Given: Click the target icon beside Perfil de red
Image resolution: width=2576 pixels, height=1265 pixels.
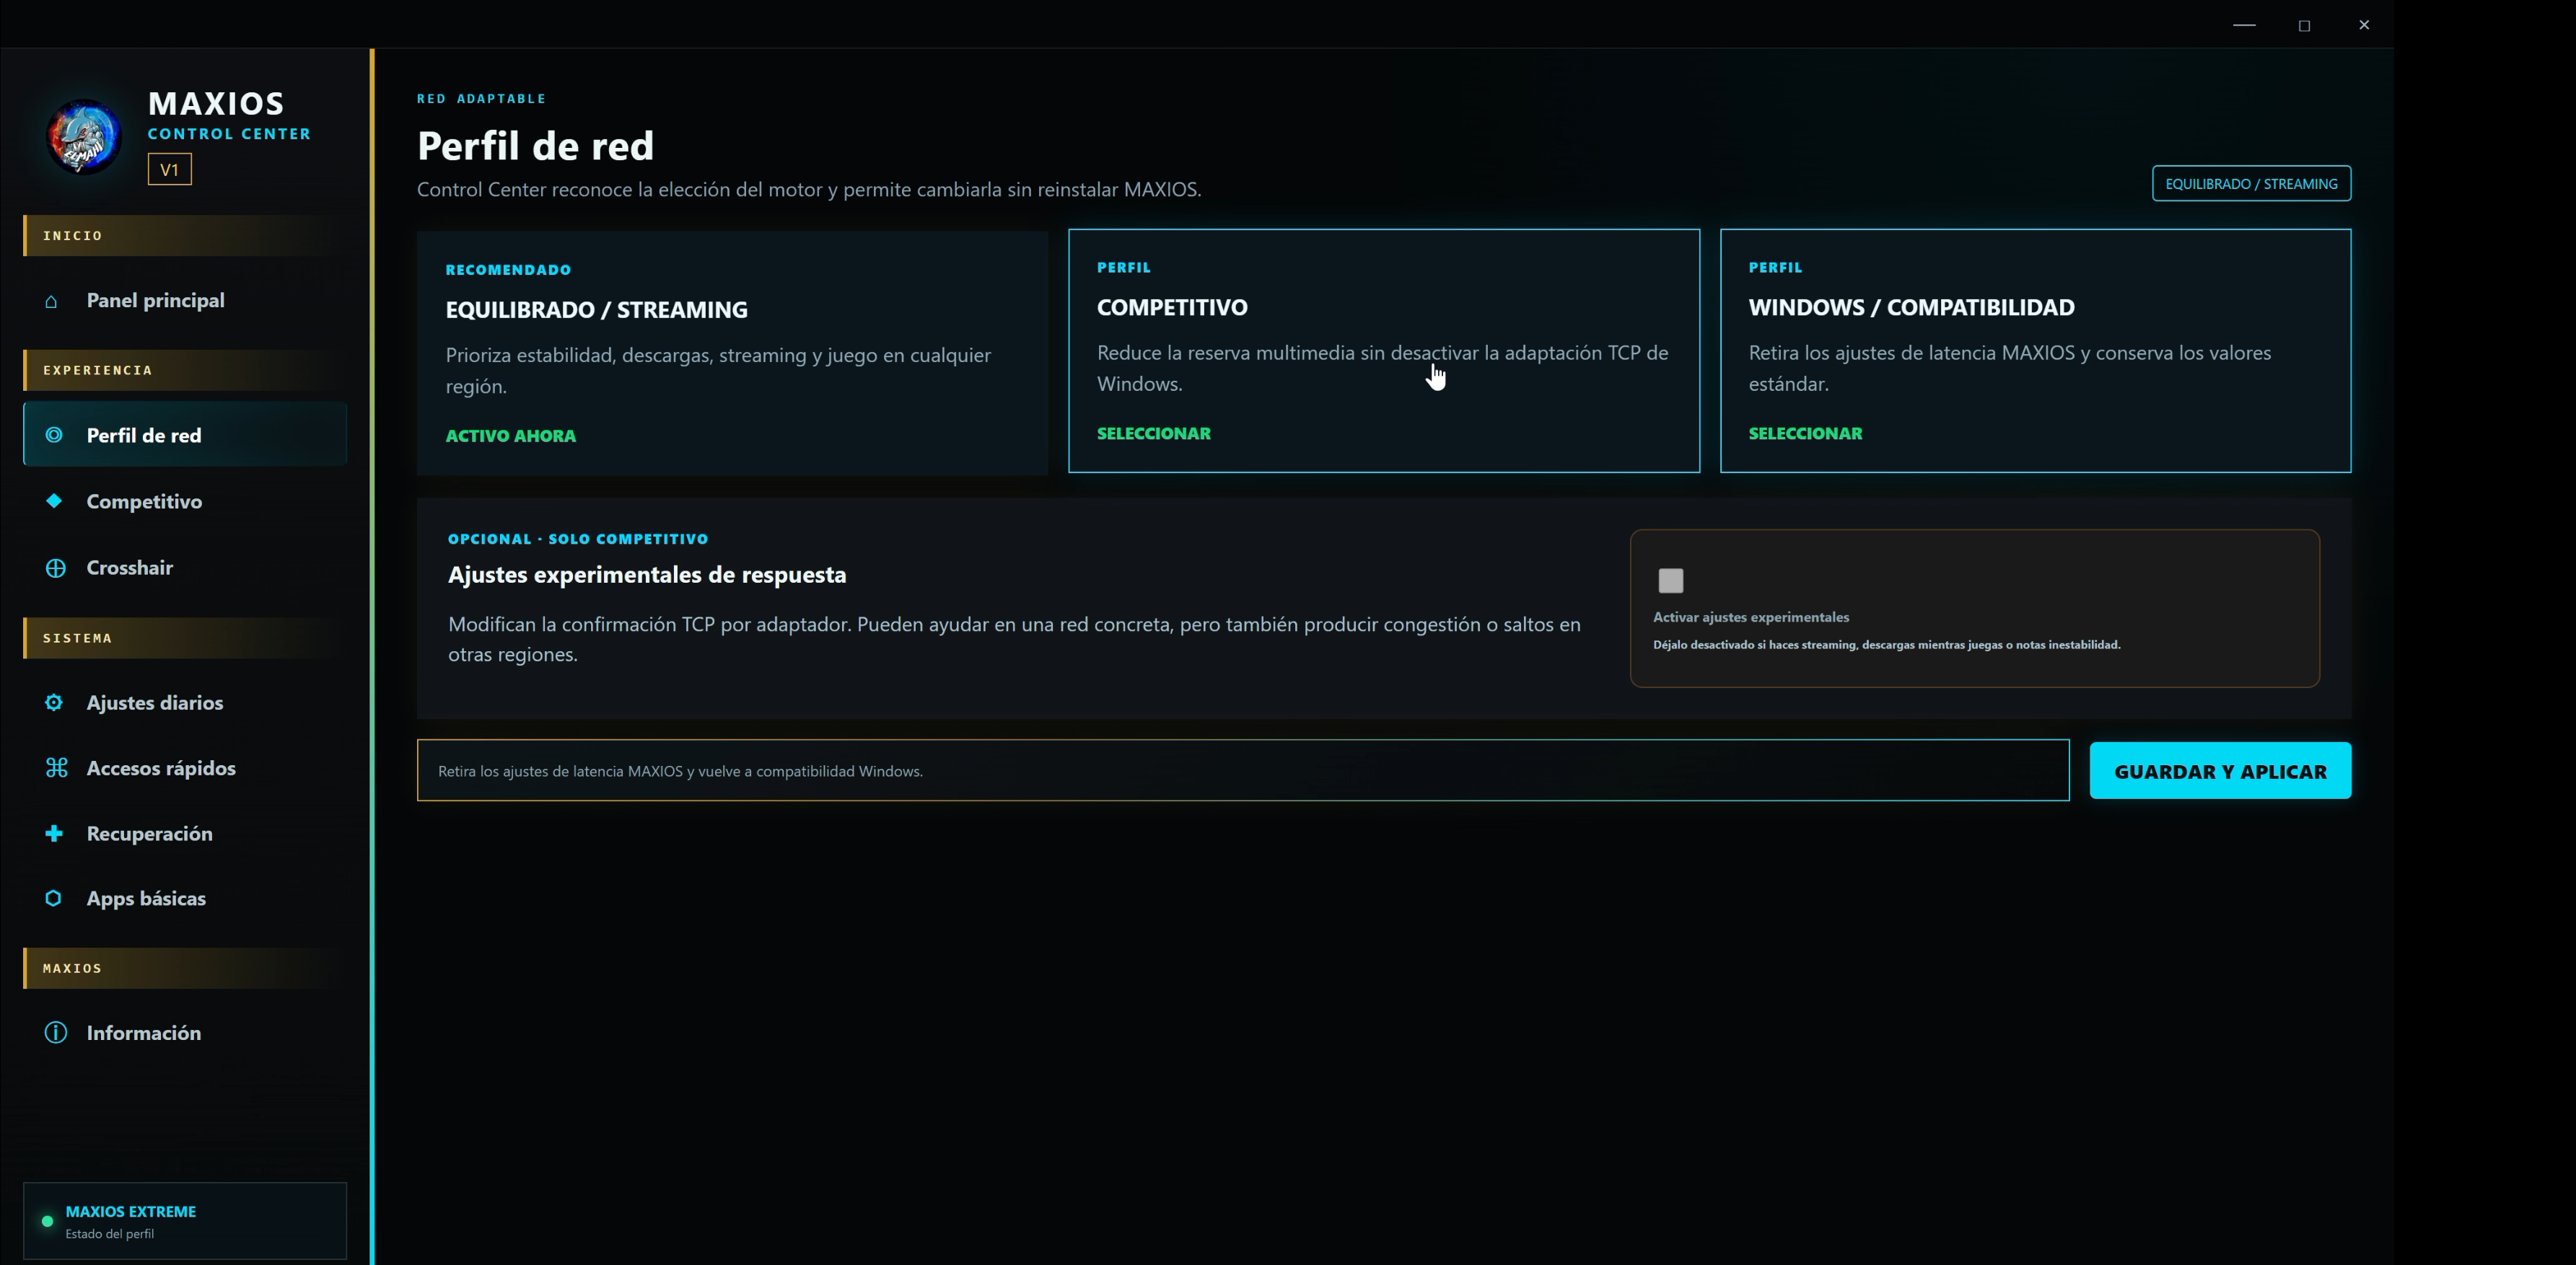Looking at the screenshot, I should (x=54, y=435).
